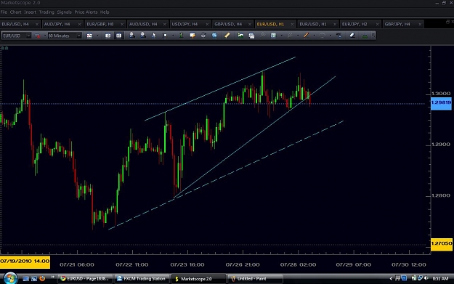Click the green I-beam toolbar icon
The height and width of the screenshot is (284, 454).
point(182,36)
